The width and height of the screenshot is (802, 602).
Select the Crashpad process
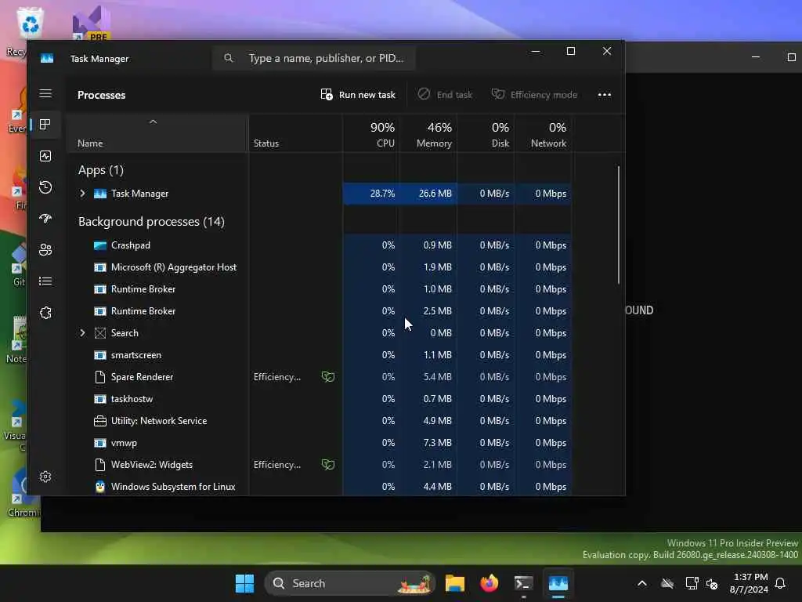(320, 245)
